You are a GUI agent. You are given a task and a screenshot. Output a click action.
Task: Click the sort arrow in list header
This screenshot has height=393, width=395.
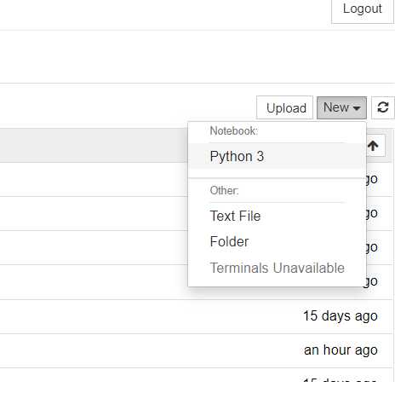(373, 146)
